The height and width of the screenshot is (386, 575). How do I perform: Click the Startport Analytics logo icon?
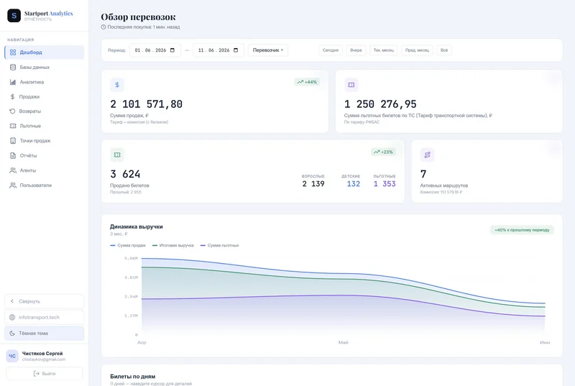pos(14,15)
